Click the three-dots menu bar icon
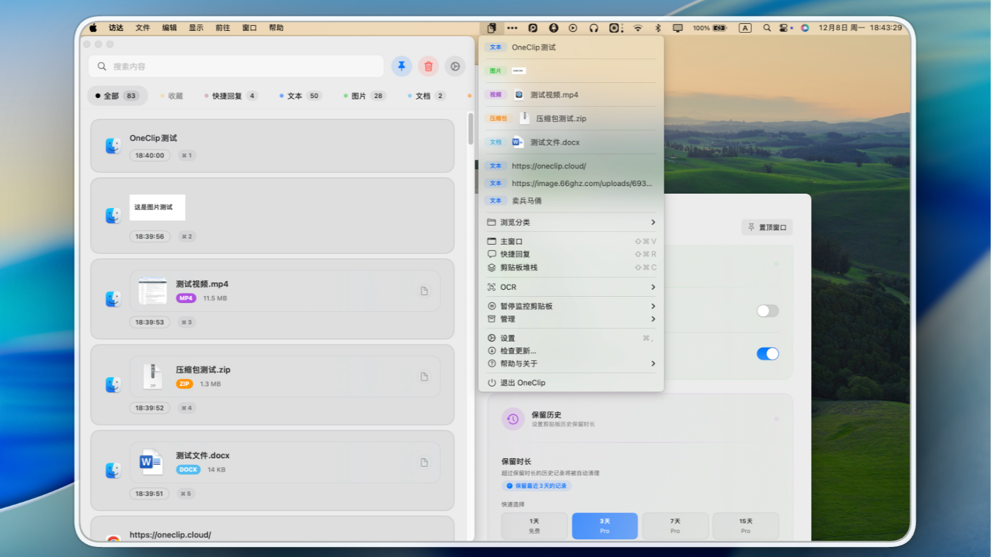This screenshot has height=557, width=991. [x=512, y=28]
